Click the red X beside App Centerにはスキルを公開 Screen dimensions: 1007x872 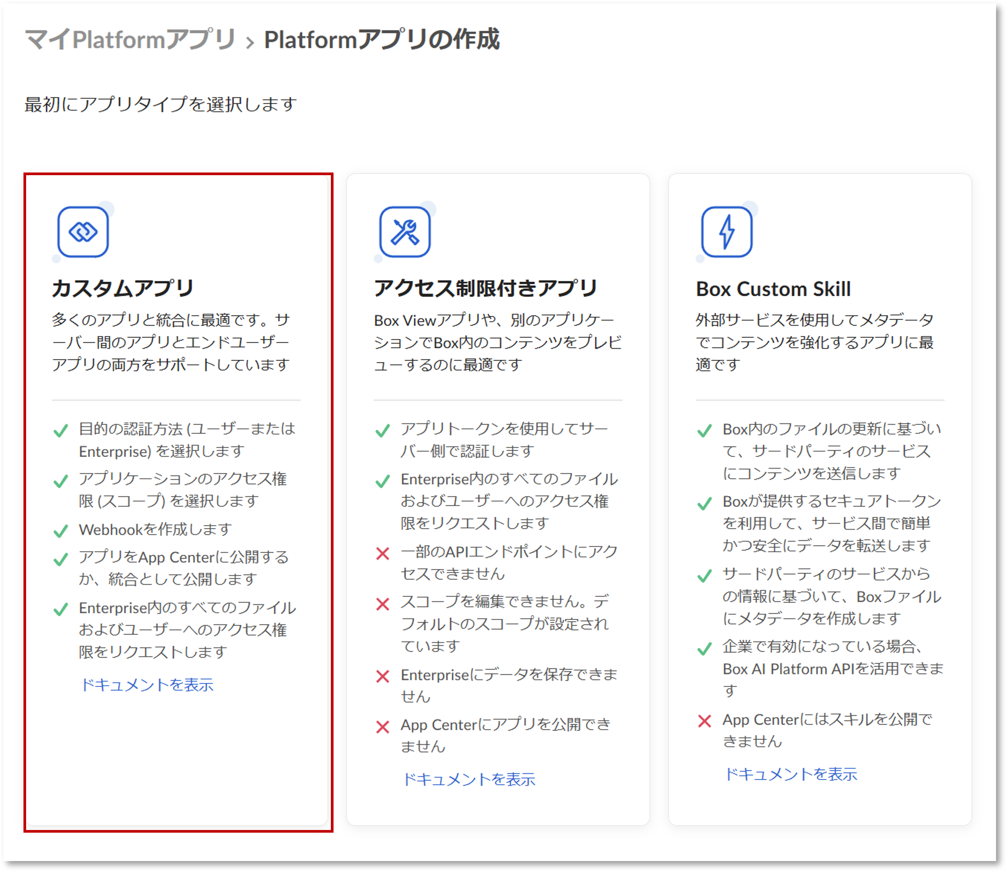pyautogui.click(x=705, y=721)
